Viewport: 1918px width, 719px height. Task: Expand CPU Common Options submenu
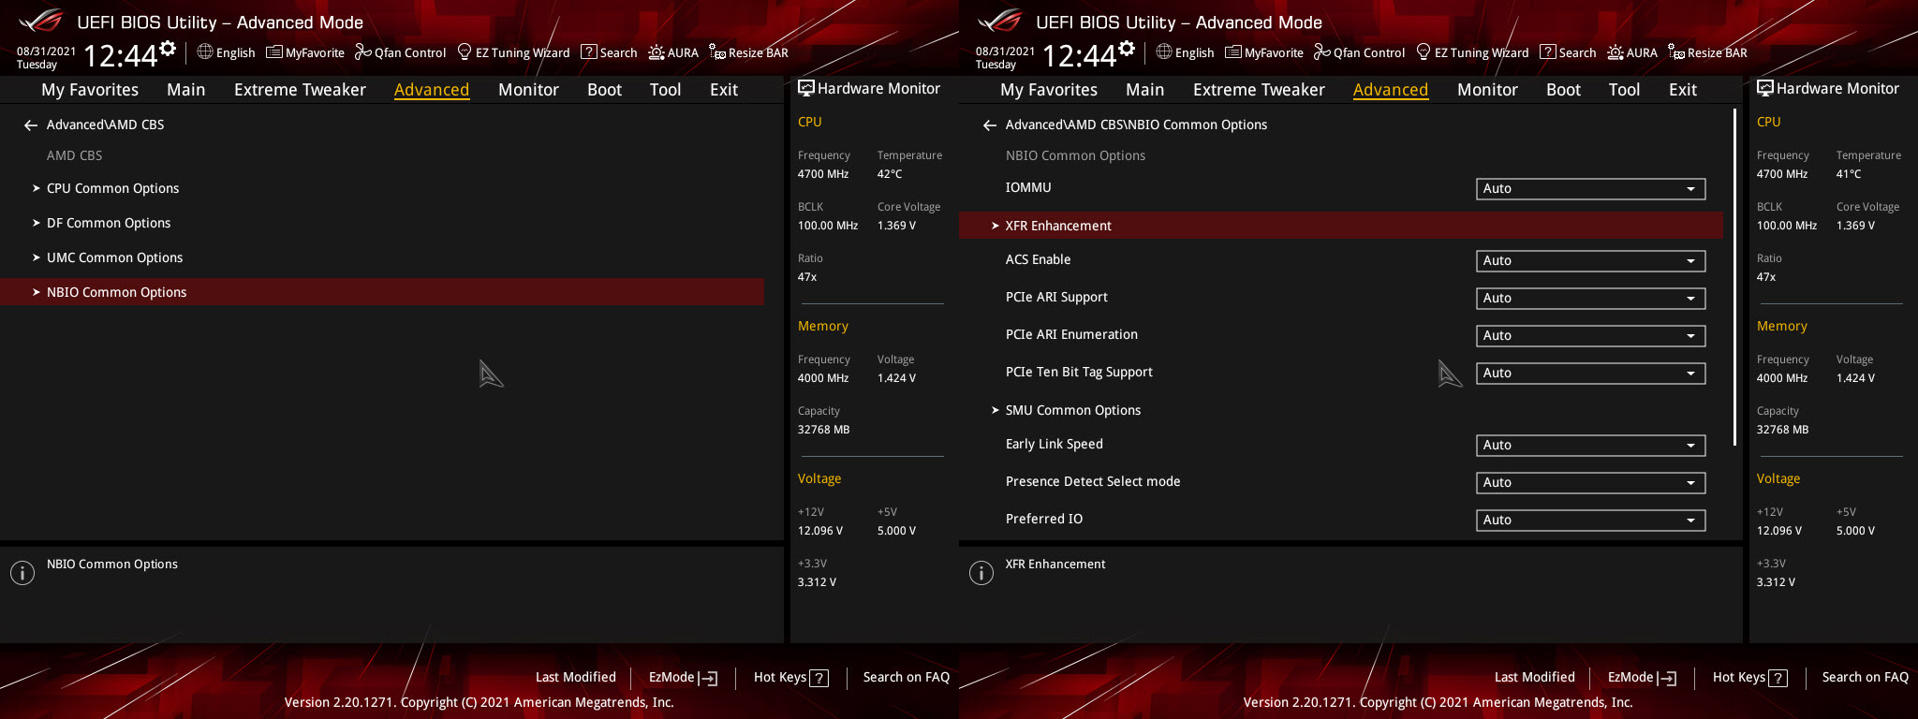[112, 188]
